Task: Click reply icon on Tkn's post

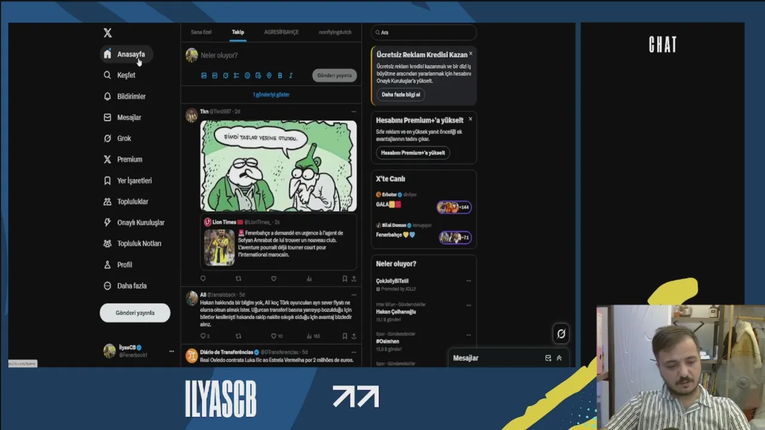Action: 203,278
